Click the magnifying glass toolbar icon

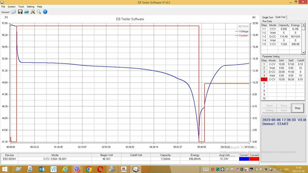point(39,12)
